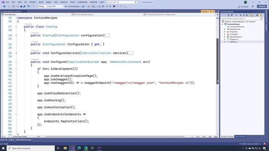Click the Undo toolbar icon
Image resolution: width=269 pixels, height=151 pixels.
pyautogui.click(x=29, y=7)
